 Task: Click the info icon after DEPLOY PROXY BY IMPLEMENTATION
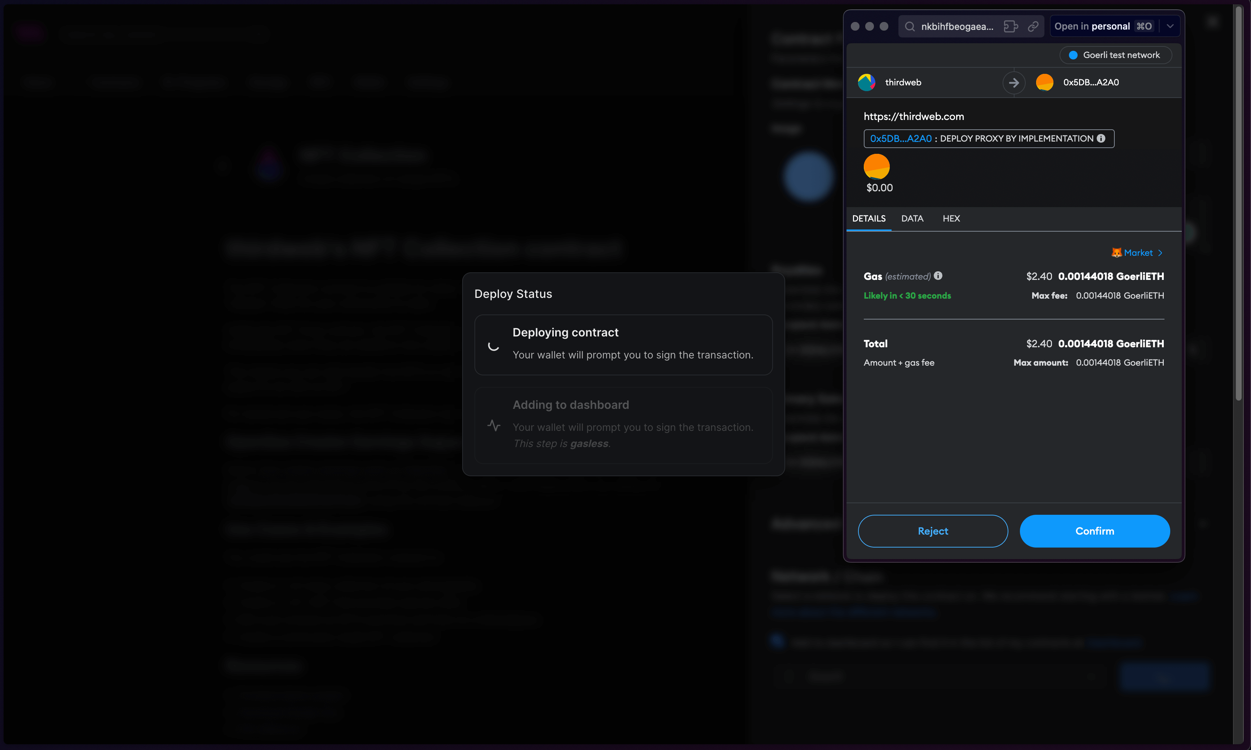coord(1102,138)
